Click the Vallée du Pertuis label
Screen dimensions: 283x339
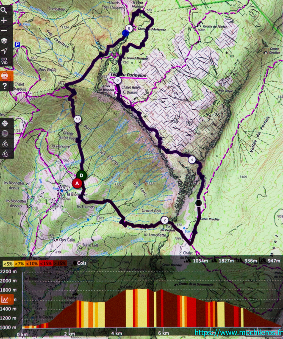[259, 134]
